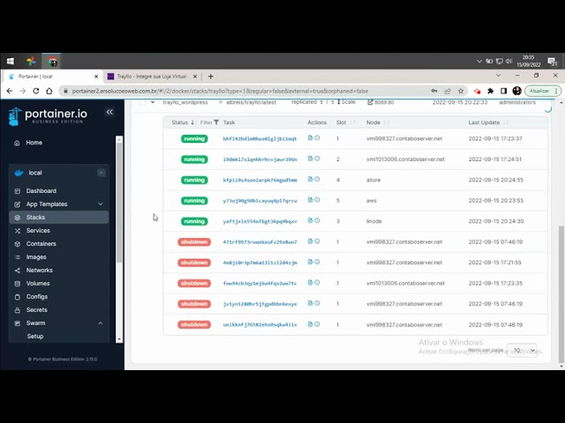565x423 pixels.
Task: Sort tasks by Node column
Action: (x=377, y=122)
